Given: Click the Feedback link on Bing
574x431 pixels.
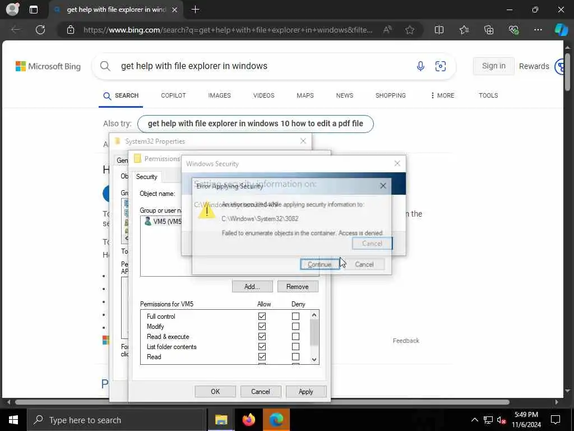Looking at the screenshot, I should pyautogui.click(x=406, y=341).
